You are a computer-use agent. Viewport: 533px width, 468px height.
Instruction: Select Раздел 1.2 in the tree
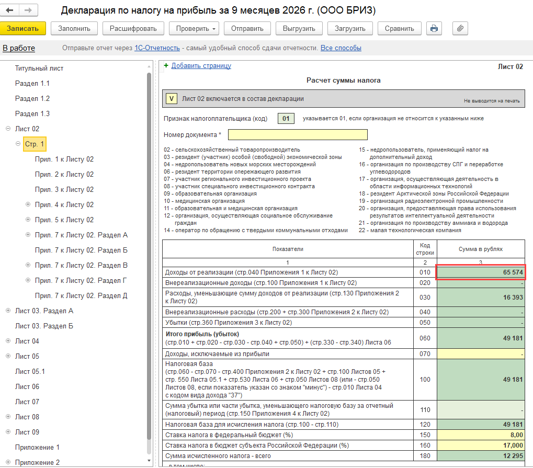pos(32,98)
